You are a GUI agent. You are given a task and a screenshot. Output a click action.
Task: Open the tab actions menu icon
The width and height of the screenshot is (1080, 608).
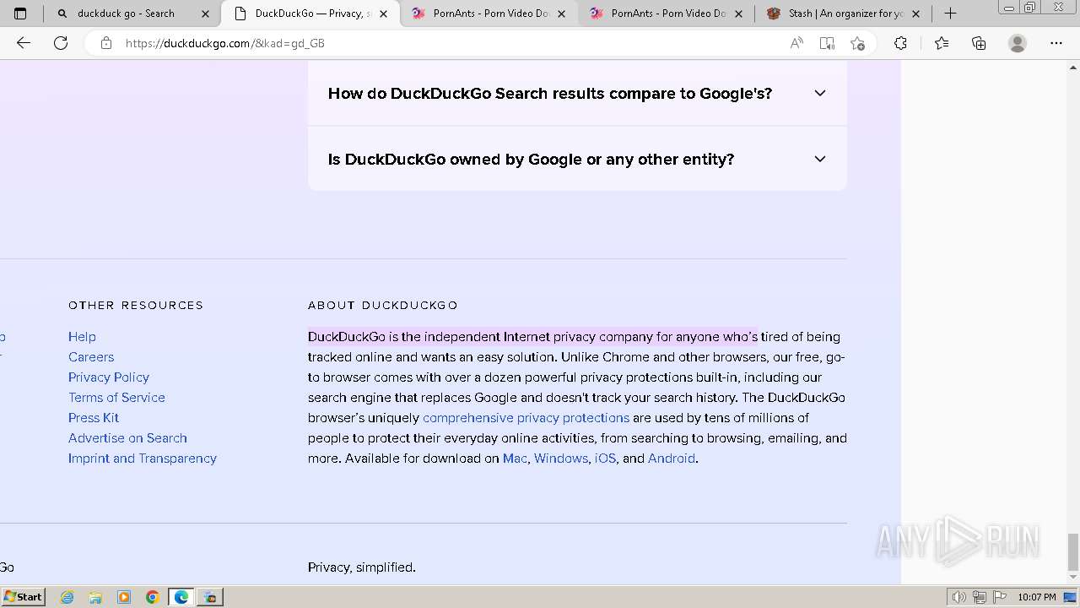coord(20,14)
